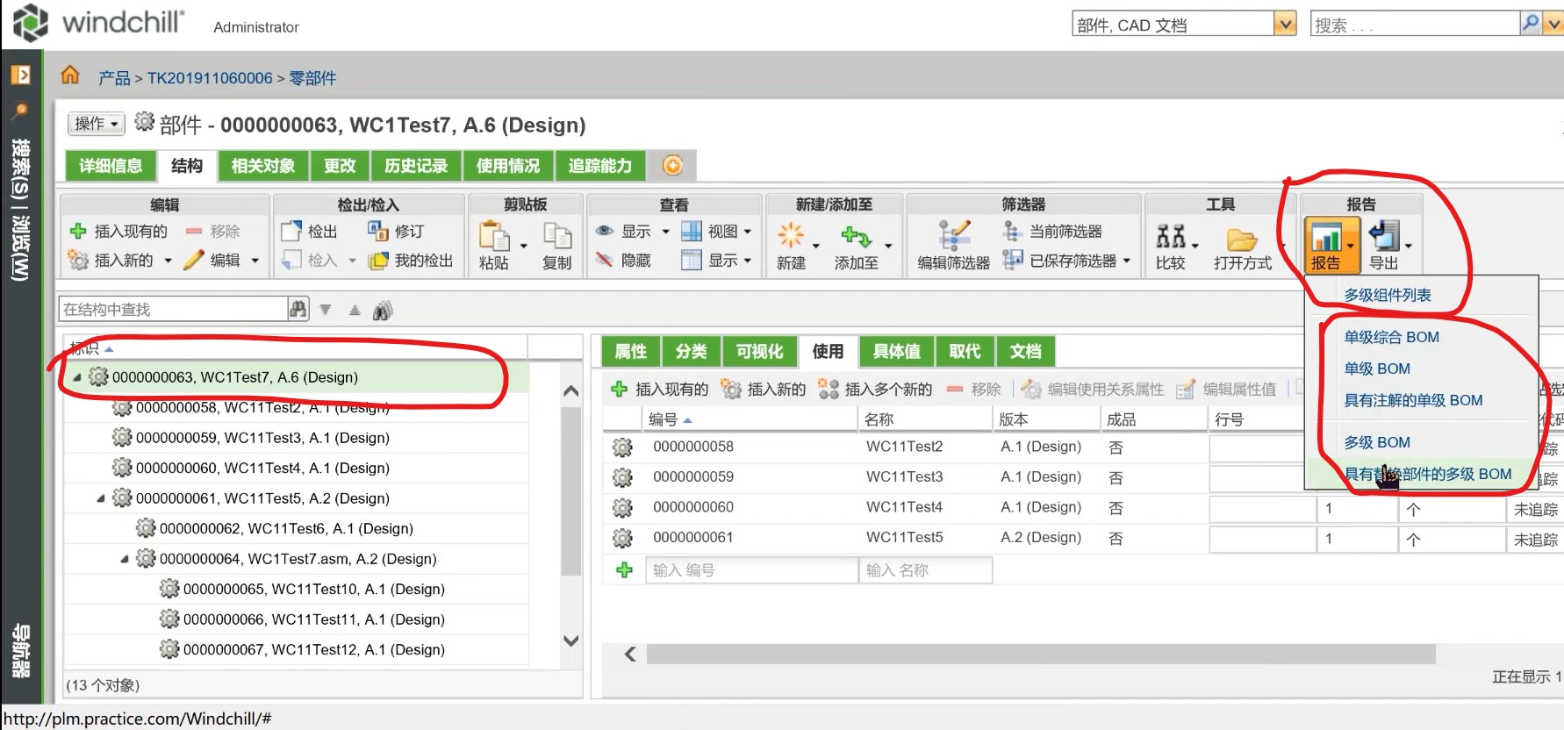Select 具有注解的单级 BOM entry
This screenshot has width=1564, height=730.
coord(1413,400)
